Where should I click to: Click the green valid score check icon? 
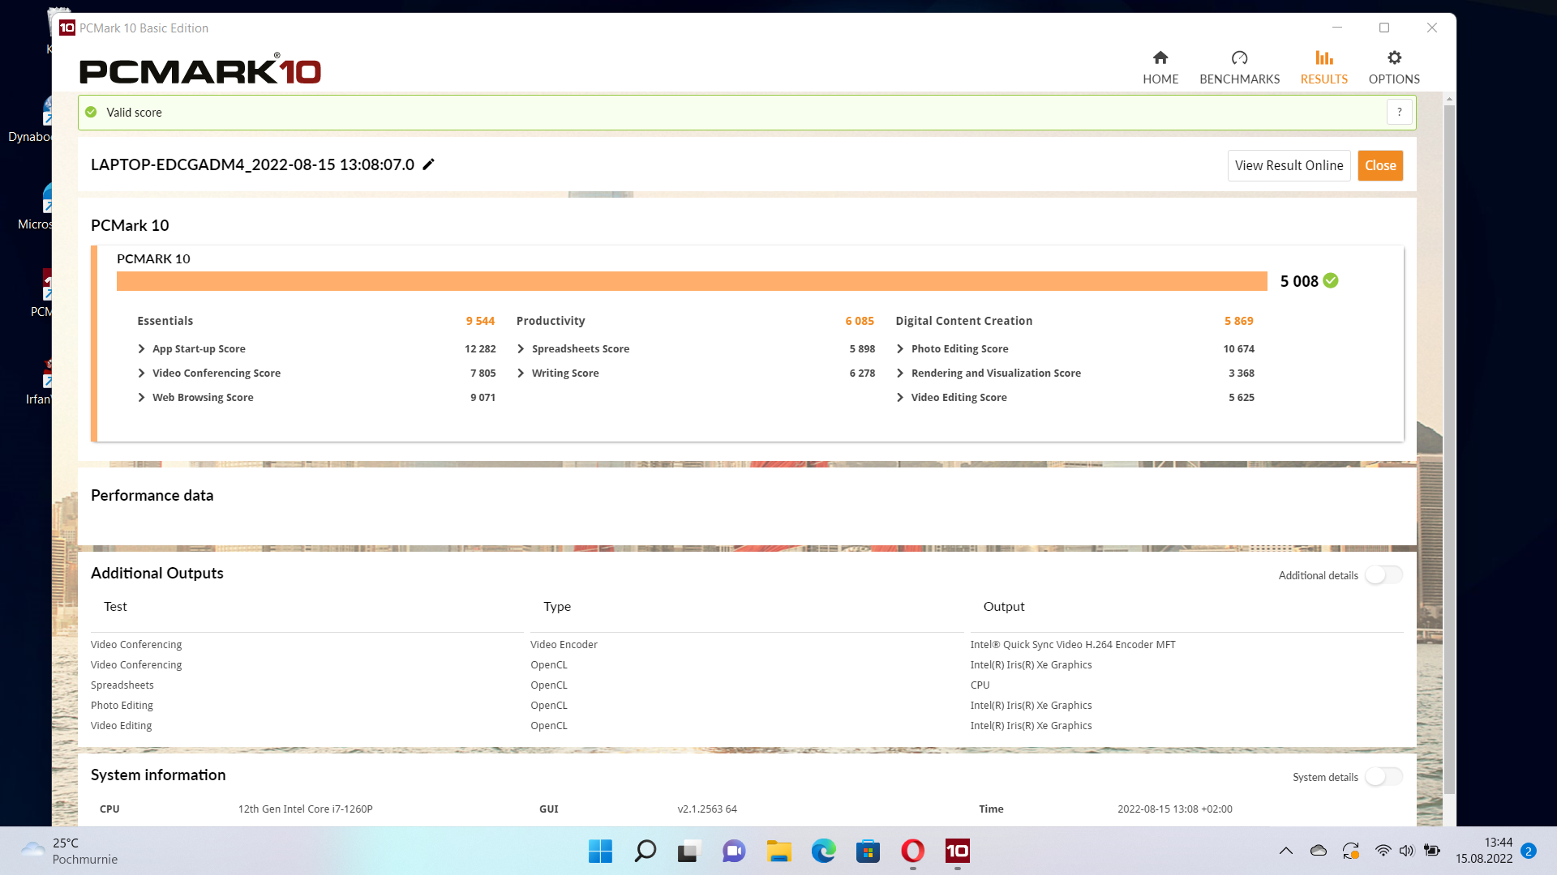pyautogui.click(x=91, y=112)
